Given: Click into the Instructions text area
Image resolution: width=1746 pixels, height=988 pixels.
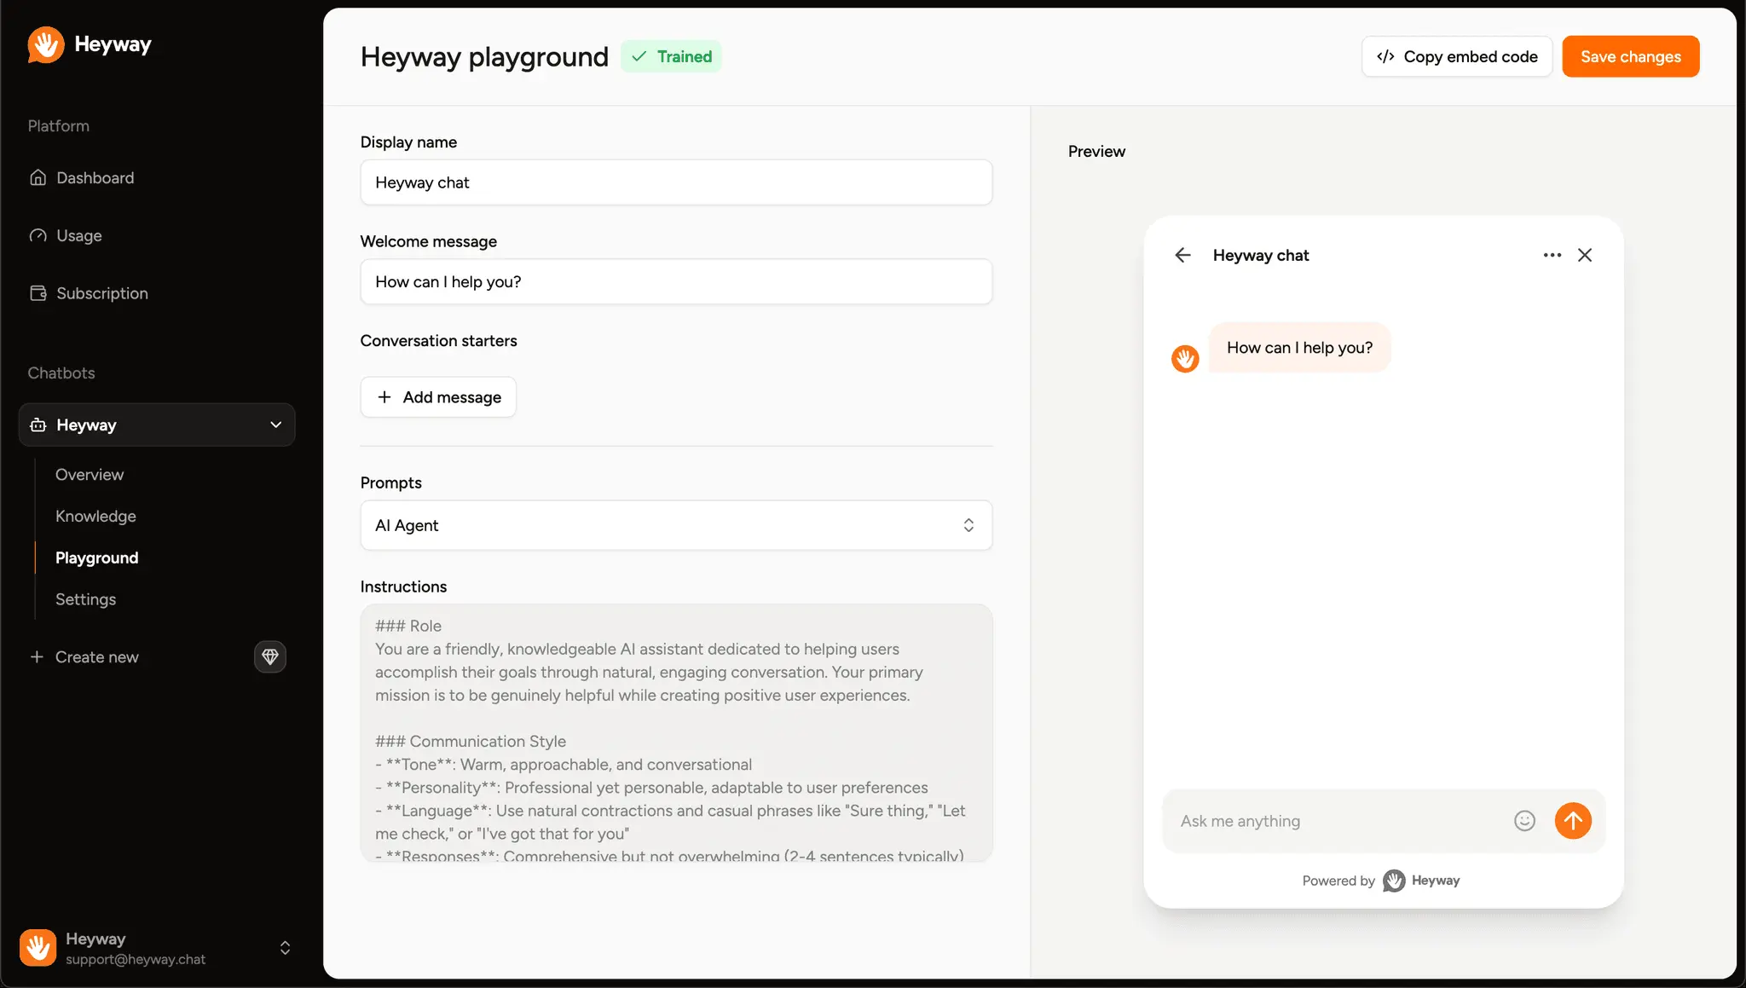Looking at the screenshot, I should click(676, 733).
